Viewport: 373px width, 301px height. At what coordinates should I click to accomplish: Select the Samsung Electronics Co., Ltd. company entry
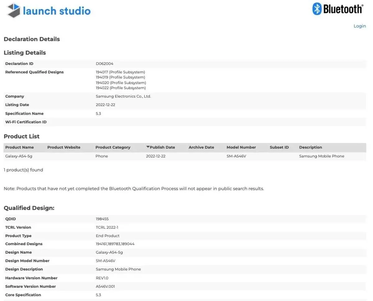coord(123,96)
